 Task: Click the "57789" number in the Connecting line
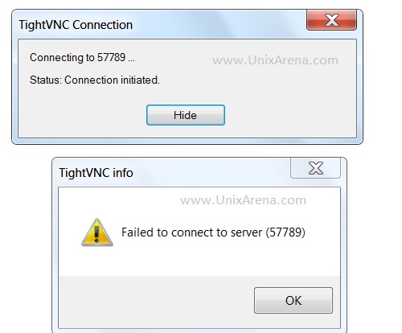111,57
